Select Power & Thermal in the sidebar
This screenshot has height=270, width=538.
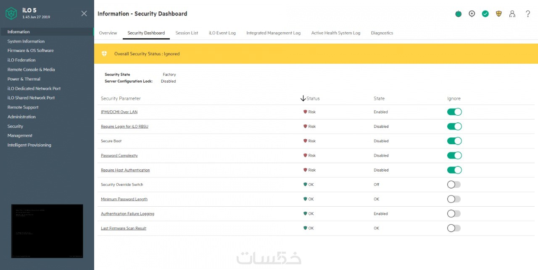24,79
